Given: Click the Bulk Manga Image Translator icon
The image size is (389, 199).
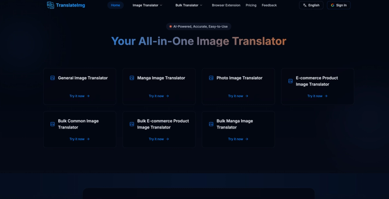Looking at the screenshot, I should [211, 124].
